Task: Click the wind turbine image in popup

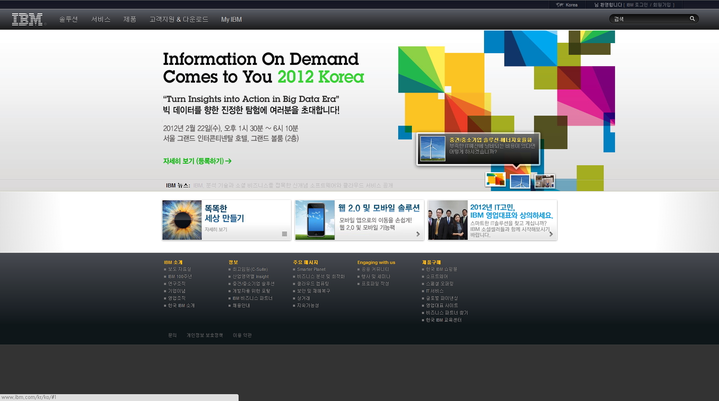Action: point(433,149)
